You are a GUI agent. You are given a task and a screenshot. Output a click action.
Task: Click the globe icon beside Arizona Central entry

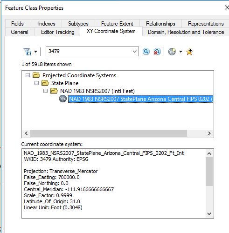[63, 99]
